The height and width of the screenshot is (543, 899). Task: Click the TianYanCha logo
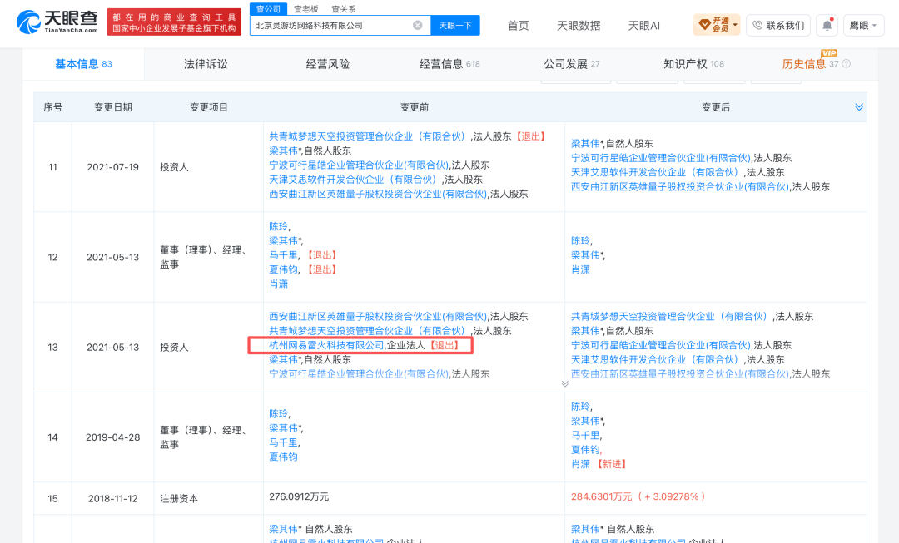point(57,22)
